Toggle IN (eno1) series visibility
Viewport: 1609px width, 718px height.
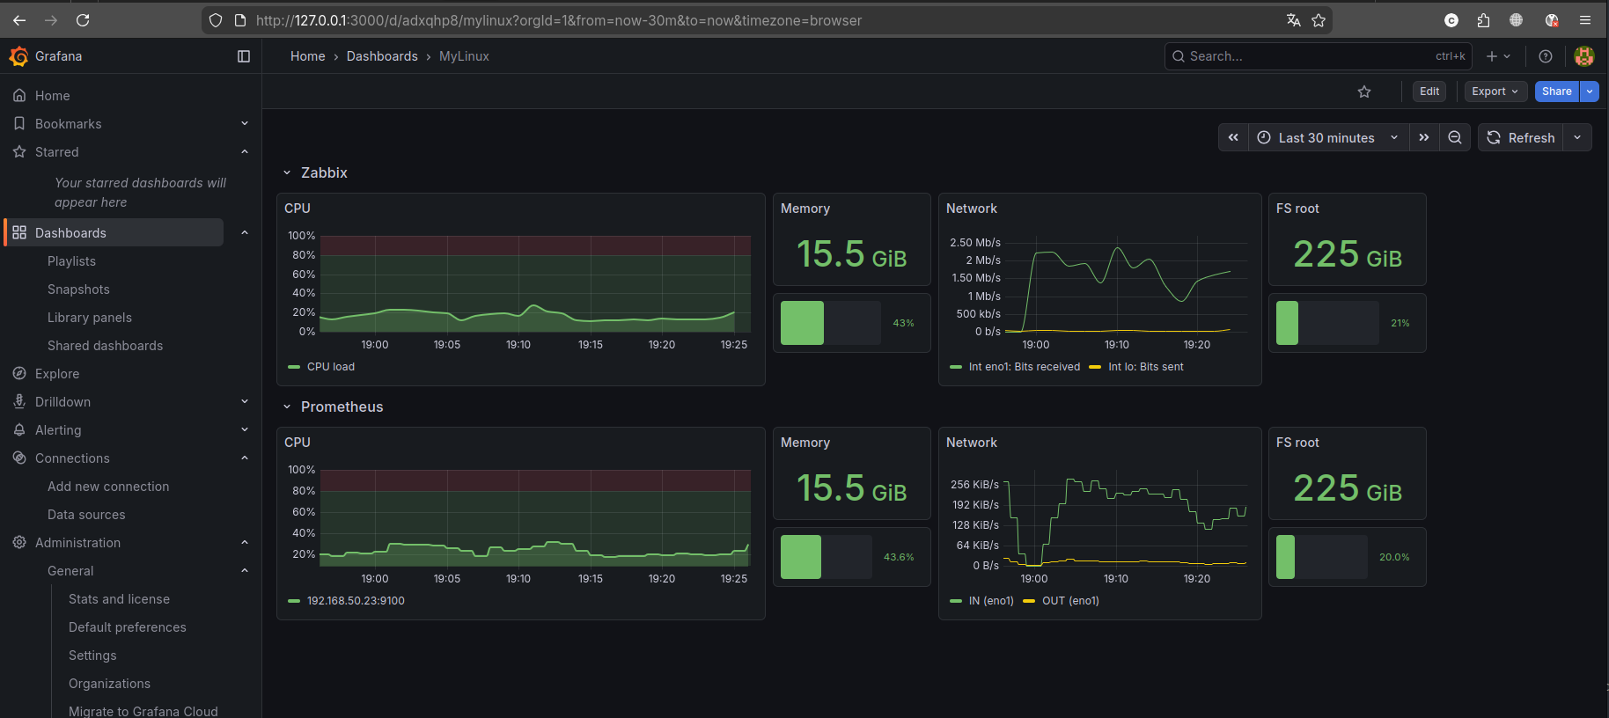(x=990, y=601)
